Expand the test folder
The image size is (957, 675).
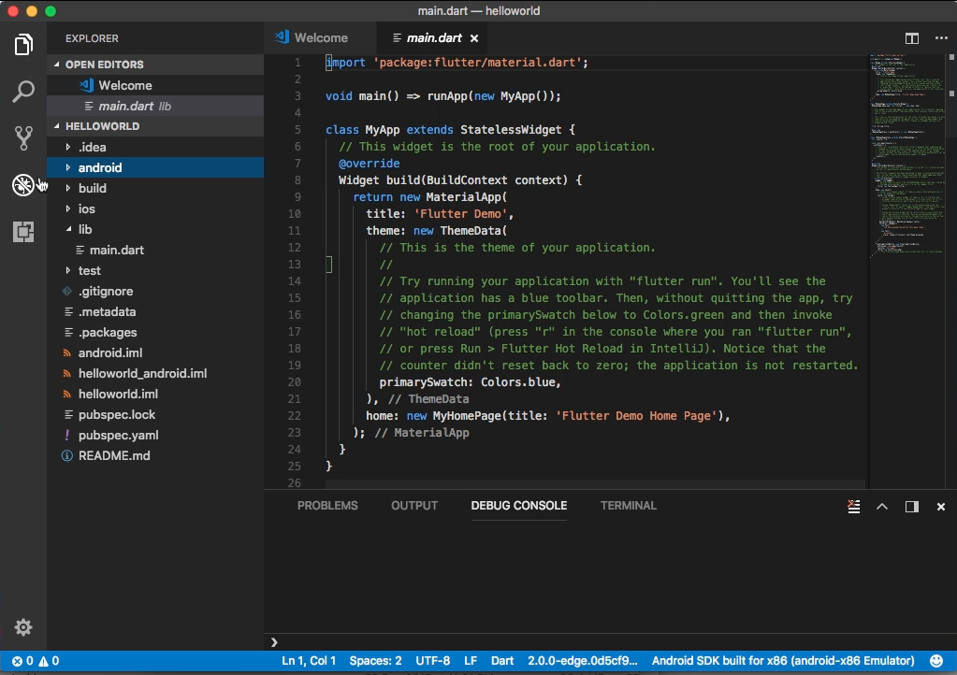[67, 270]
